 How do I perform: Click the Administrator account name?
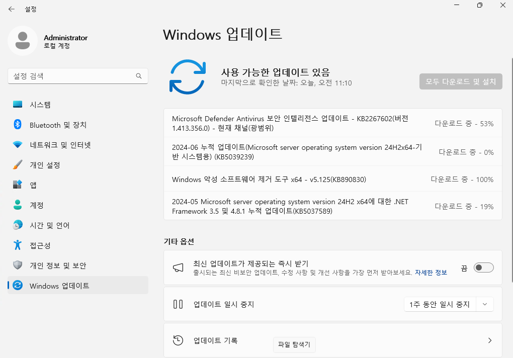pyautogui.click(x=66, y=38)
